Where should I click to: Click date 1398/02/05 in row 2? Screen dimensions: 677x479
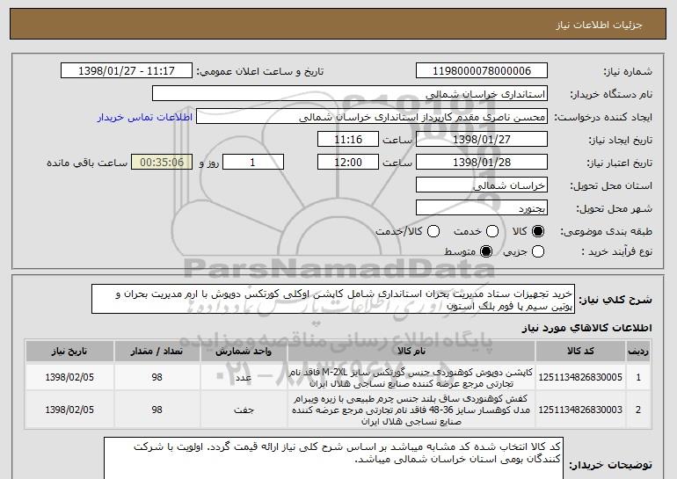(69, 410)
